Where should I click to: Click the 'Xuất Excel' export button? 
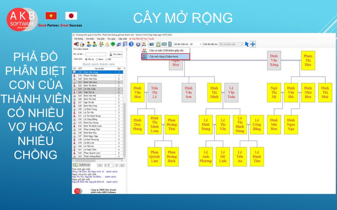tap(82, 165)
